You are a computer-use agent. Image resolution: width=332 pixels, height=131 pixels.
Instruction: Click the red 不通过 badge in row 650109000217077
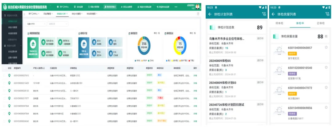coord(160,98)
